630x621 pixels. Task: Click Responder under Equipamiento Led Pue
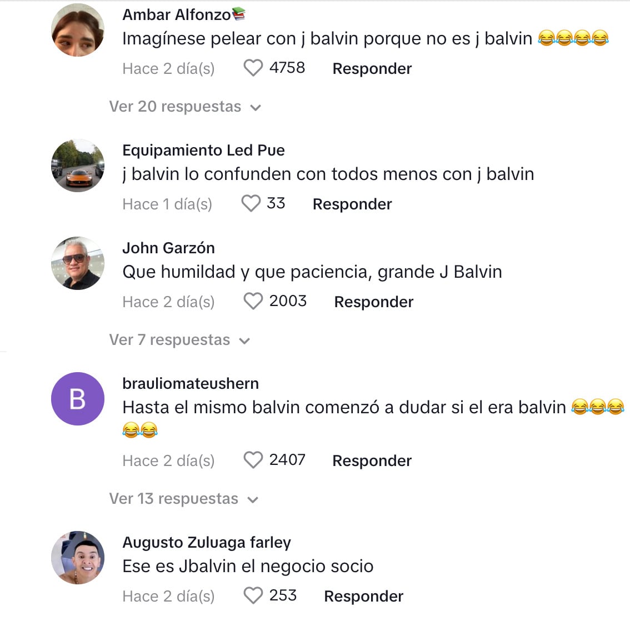click(352, 204)
